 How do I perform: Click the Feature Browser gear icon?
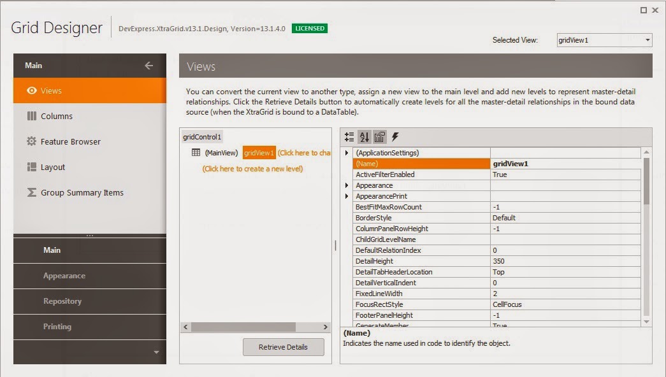(x=31, y=141)
